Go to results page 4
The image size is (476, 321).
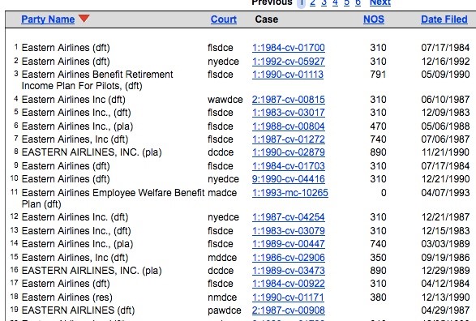pos(335,3)
